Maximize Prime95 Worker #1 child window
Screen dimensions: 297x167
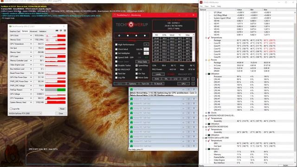[x=189, y=99]
